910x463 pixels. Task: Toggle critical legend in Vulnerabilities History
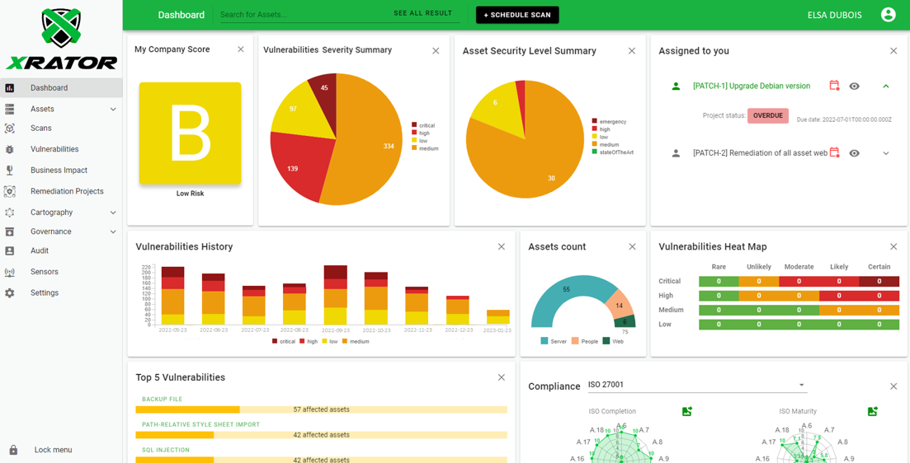pyautogui.click(x=283, y=341)
